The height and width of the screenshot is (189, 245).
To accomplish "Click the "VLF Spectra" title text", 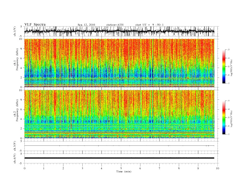I will tap(35, 24).
